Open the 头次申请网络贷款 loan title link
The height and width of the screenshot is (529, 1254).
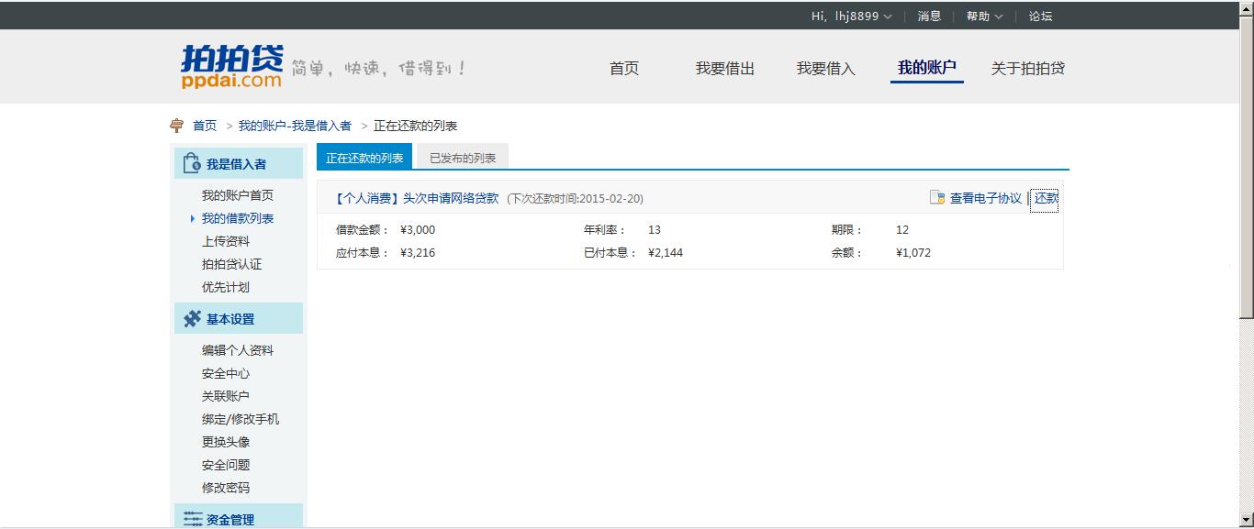click(x=450, y=198)
